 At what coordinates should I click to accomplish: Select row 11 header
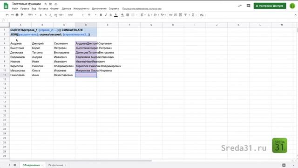pos(5,75)
